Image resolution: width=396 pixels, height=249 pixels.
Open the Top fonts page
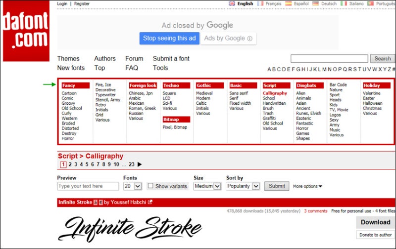click(x=99, y=68)
